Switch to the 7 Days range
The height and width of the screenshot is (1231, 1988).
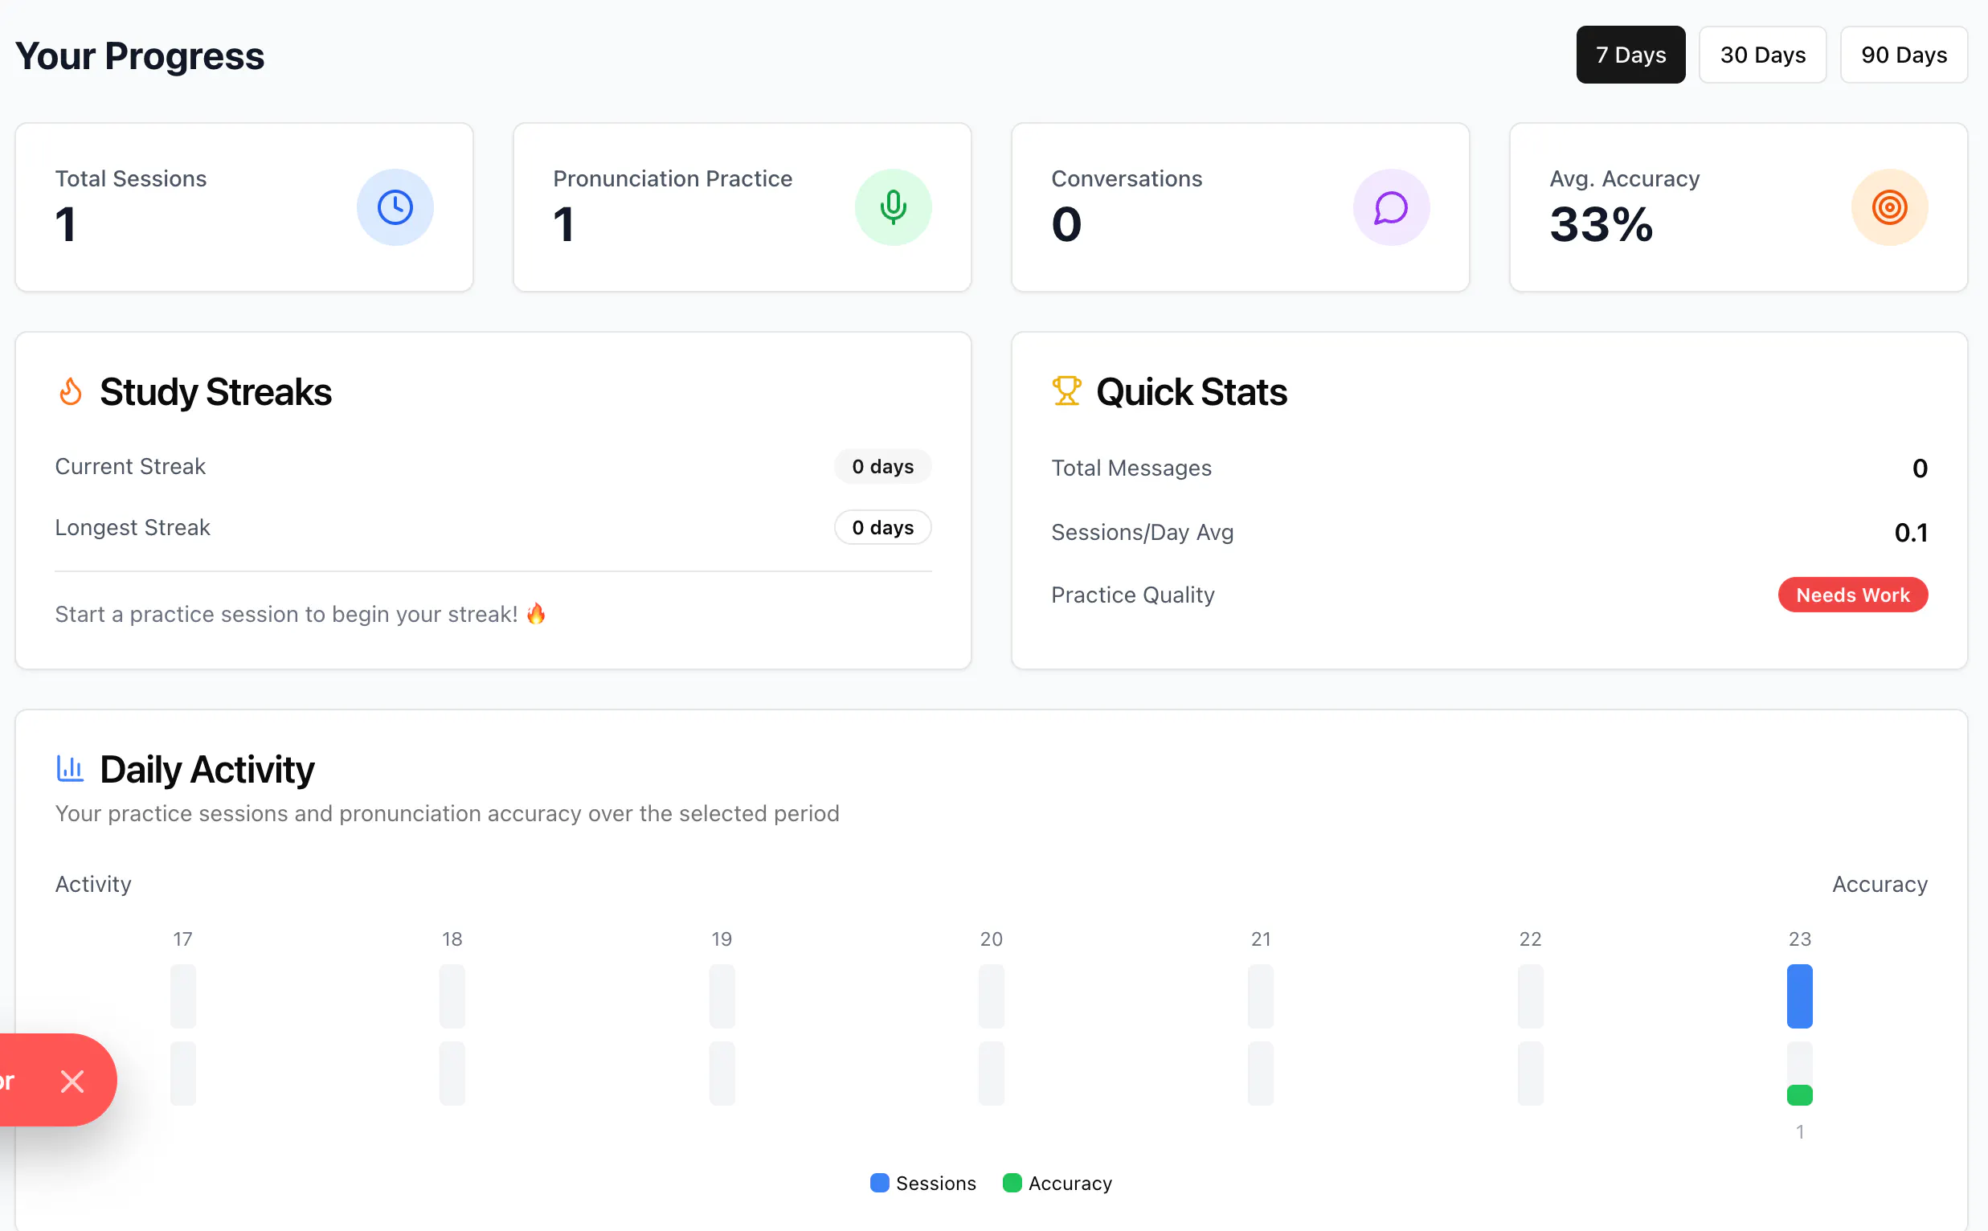(1630, 55)
